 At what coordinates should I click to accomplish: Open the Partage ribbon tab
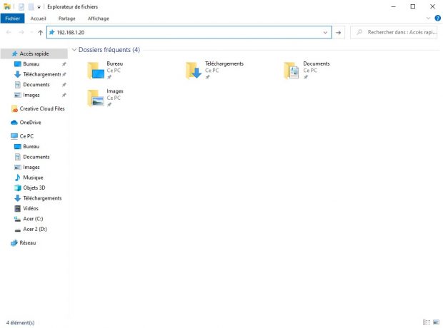(67, 19)
